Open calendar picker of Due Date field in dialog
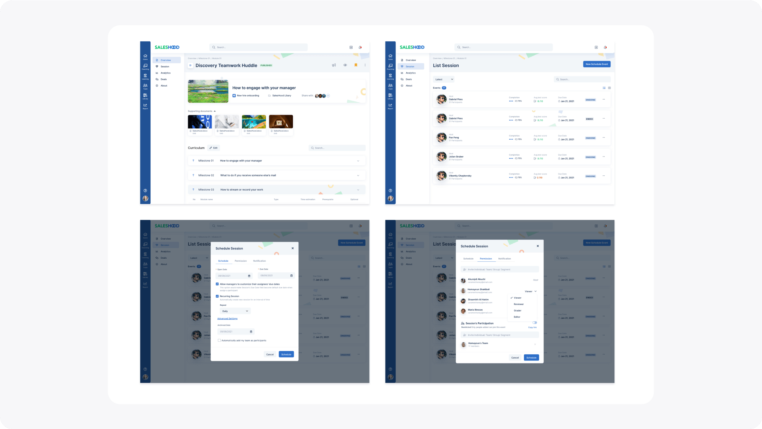 coord(291,276)
